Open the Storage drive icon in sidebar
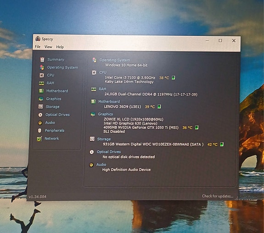The height and width of the screenshot is (233, 264). click(40, 107)
